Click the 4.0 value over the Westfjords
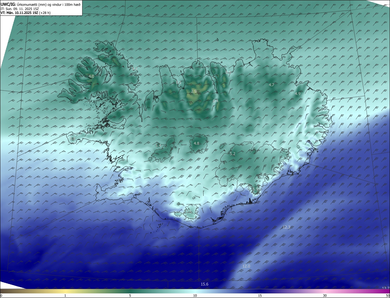 pyautogui.click(x=91, y=76)
